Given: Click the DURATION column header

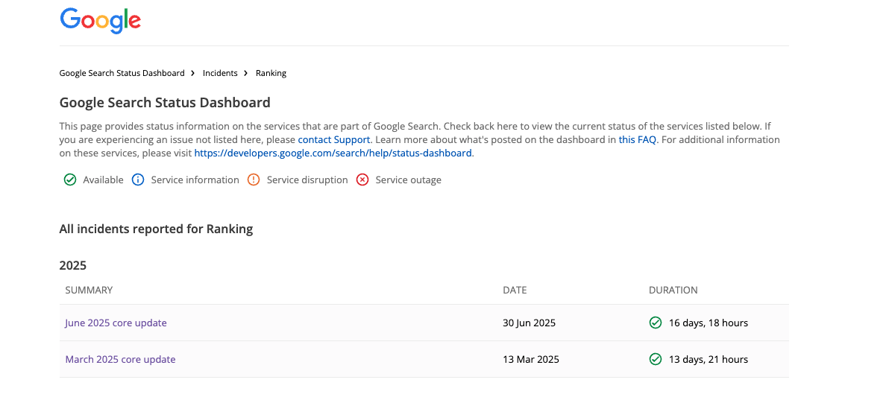Looking at the screenshot, I should pyautogui.click(x=673, y=290).
